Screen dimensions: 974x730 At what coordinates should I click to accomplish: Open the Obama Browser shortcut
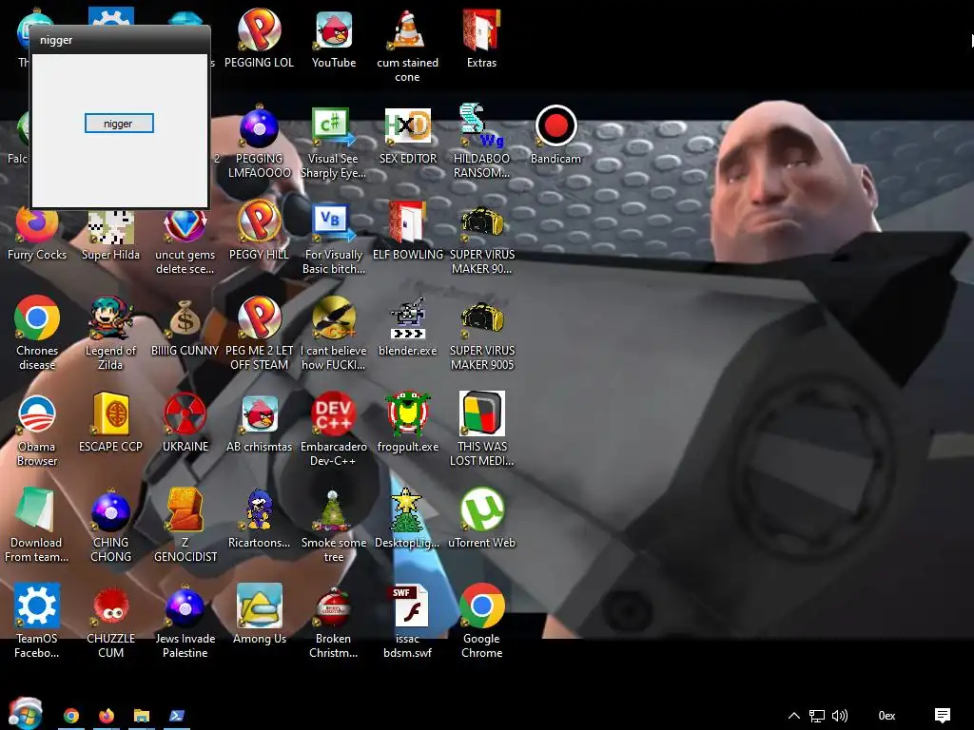(x=37, y=413)
